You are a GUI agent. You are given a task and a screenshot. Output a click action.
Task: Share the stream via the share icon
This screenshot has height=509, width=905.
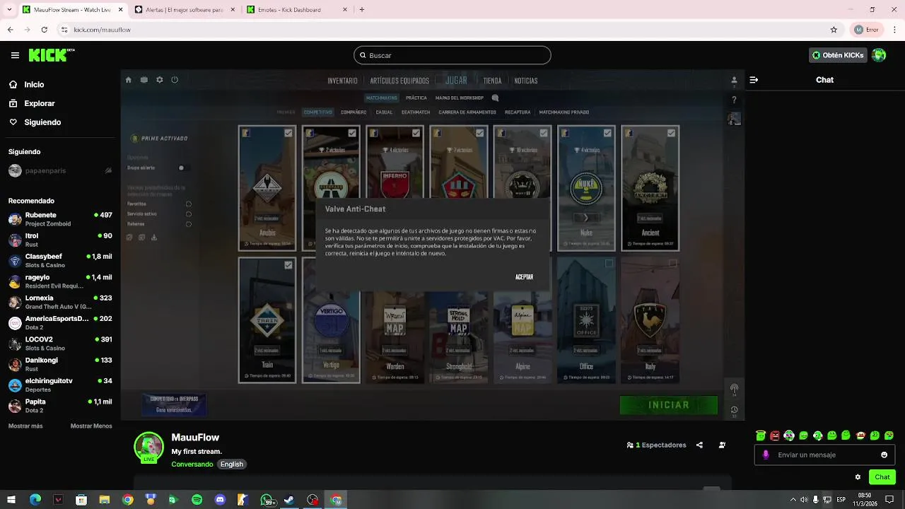pyautogui.click(x=699, y=445)
